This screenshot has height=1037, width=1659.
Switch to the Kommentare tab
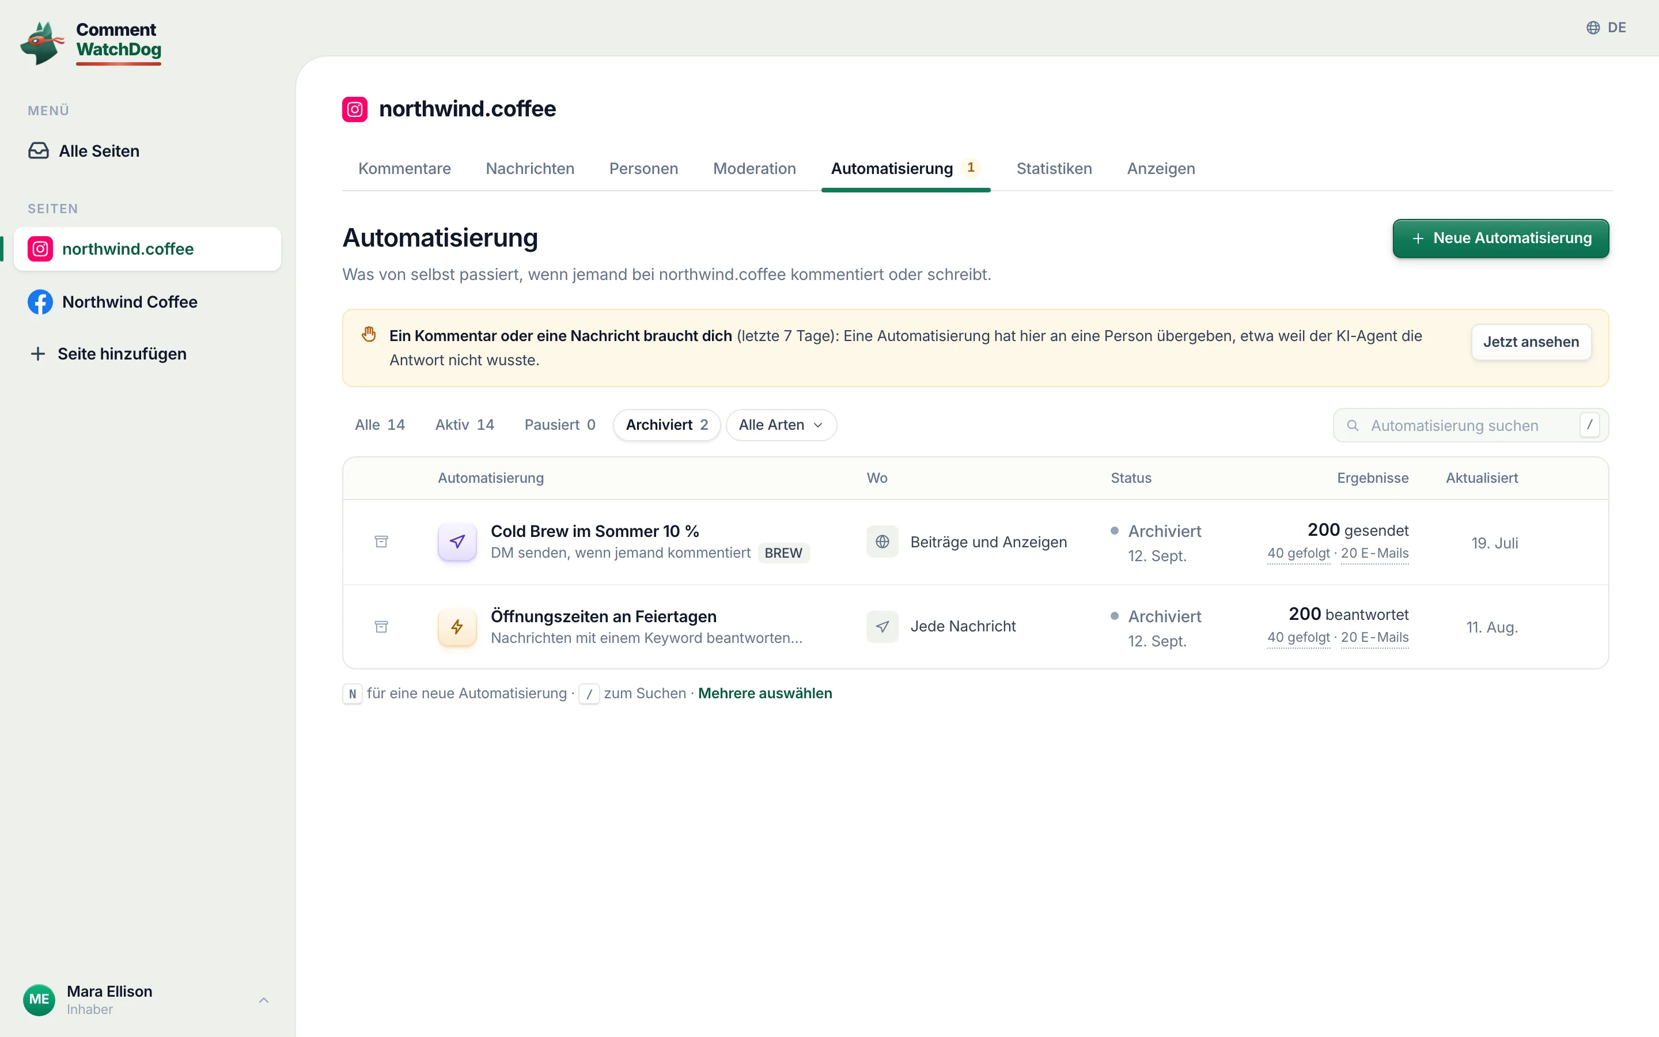click(x=404, y=169)
